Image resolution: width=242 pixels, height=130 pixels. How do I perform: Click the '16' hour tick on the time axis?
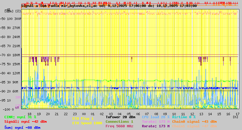pyautogui.click(x=228, y=114)
